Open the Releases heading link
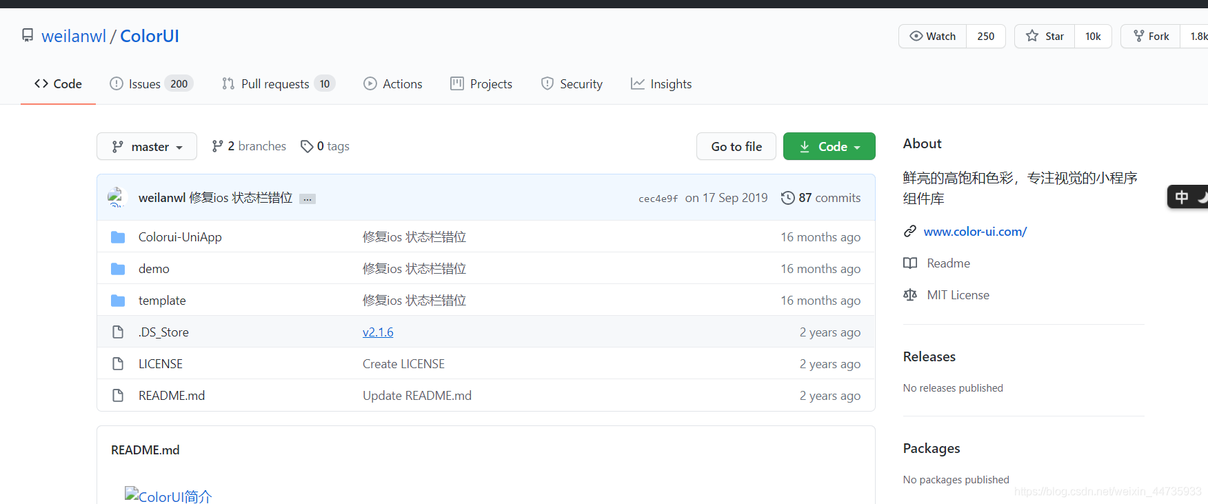This screenshot has height=504, width=1208. (929, 356)
